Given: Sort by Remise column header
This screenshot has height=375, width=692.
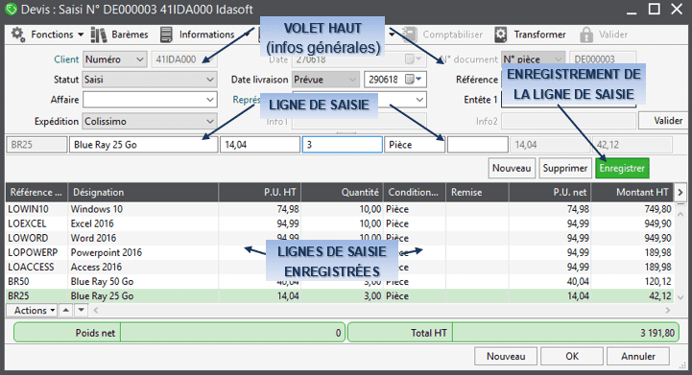Looking at the screenshot, I should click(x=477, y=192).
